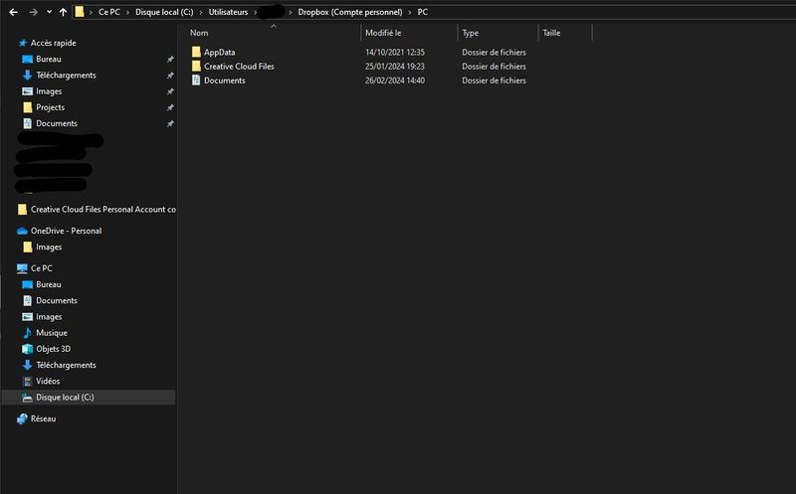Sort files by the Nom column
The width and height of the screenshot is (796, 494).
tap(199, 33)
